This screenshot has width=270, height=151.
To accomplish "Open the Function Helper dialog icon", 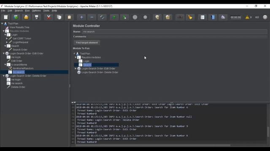I will coord(202,17).
